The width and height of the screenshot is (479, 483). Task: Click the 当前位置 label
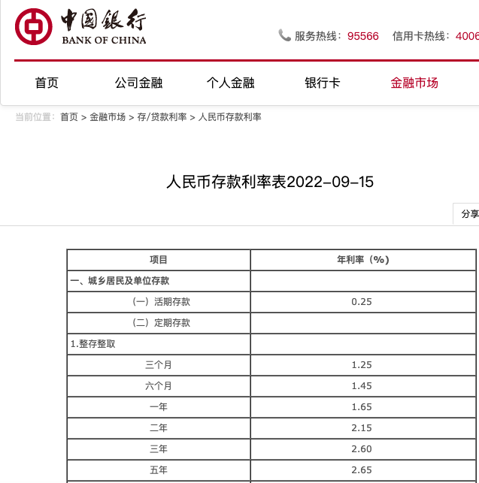pyautogui.click(x=35, y=117)
